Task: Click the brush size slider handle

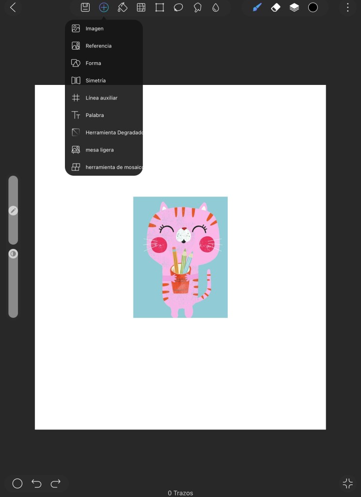Action: click(x=13, y=211)
